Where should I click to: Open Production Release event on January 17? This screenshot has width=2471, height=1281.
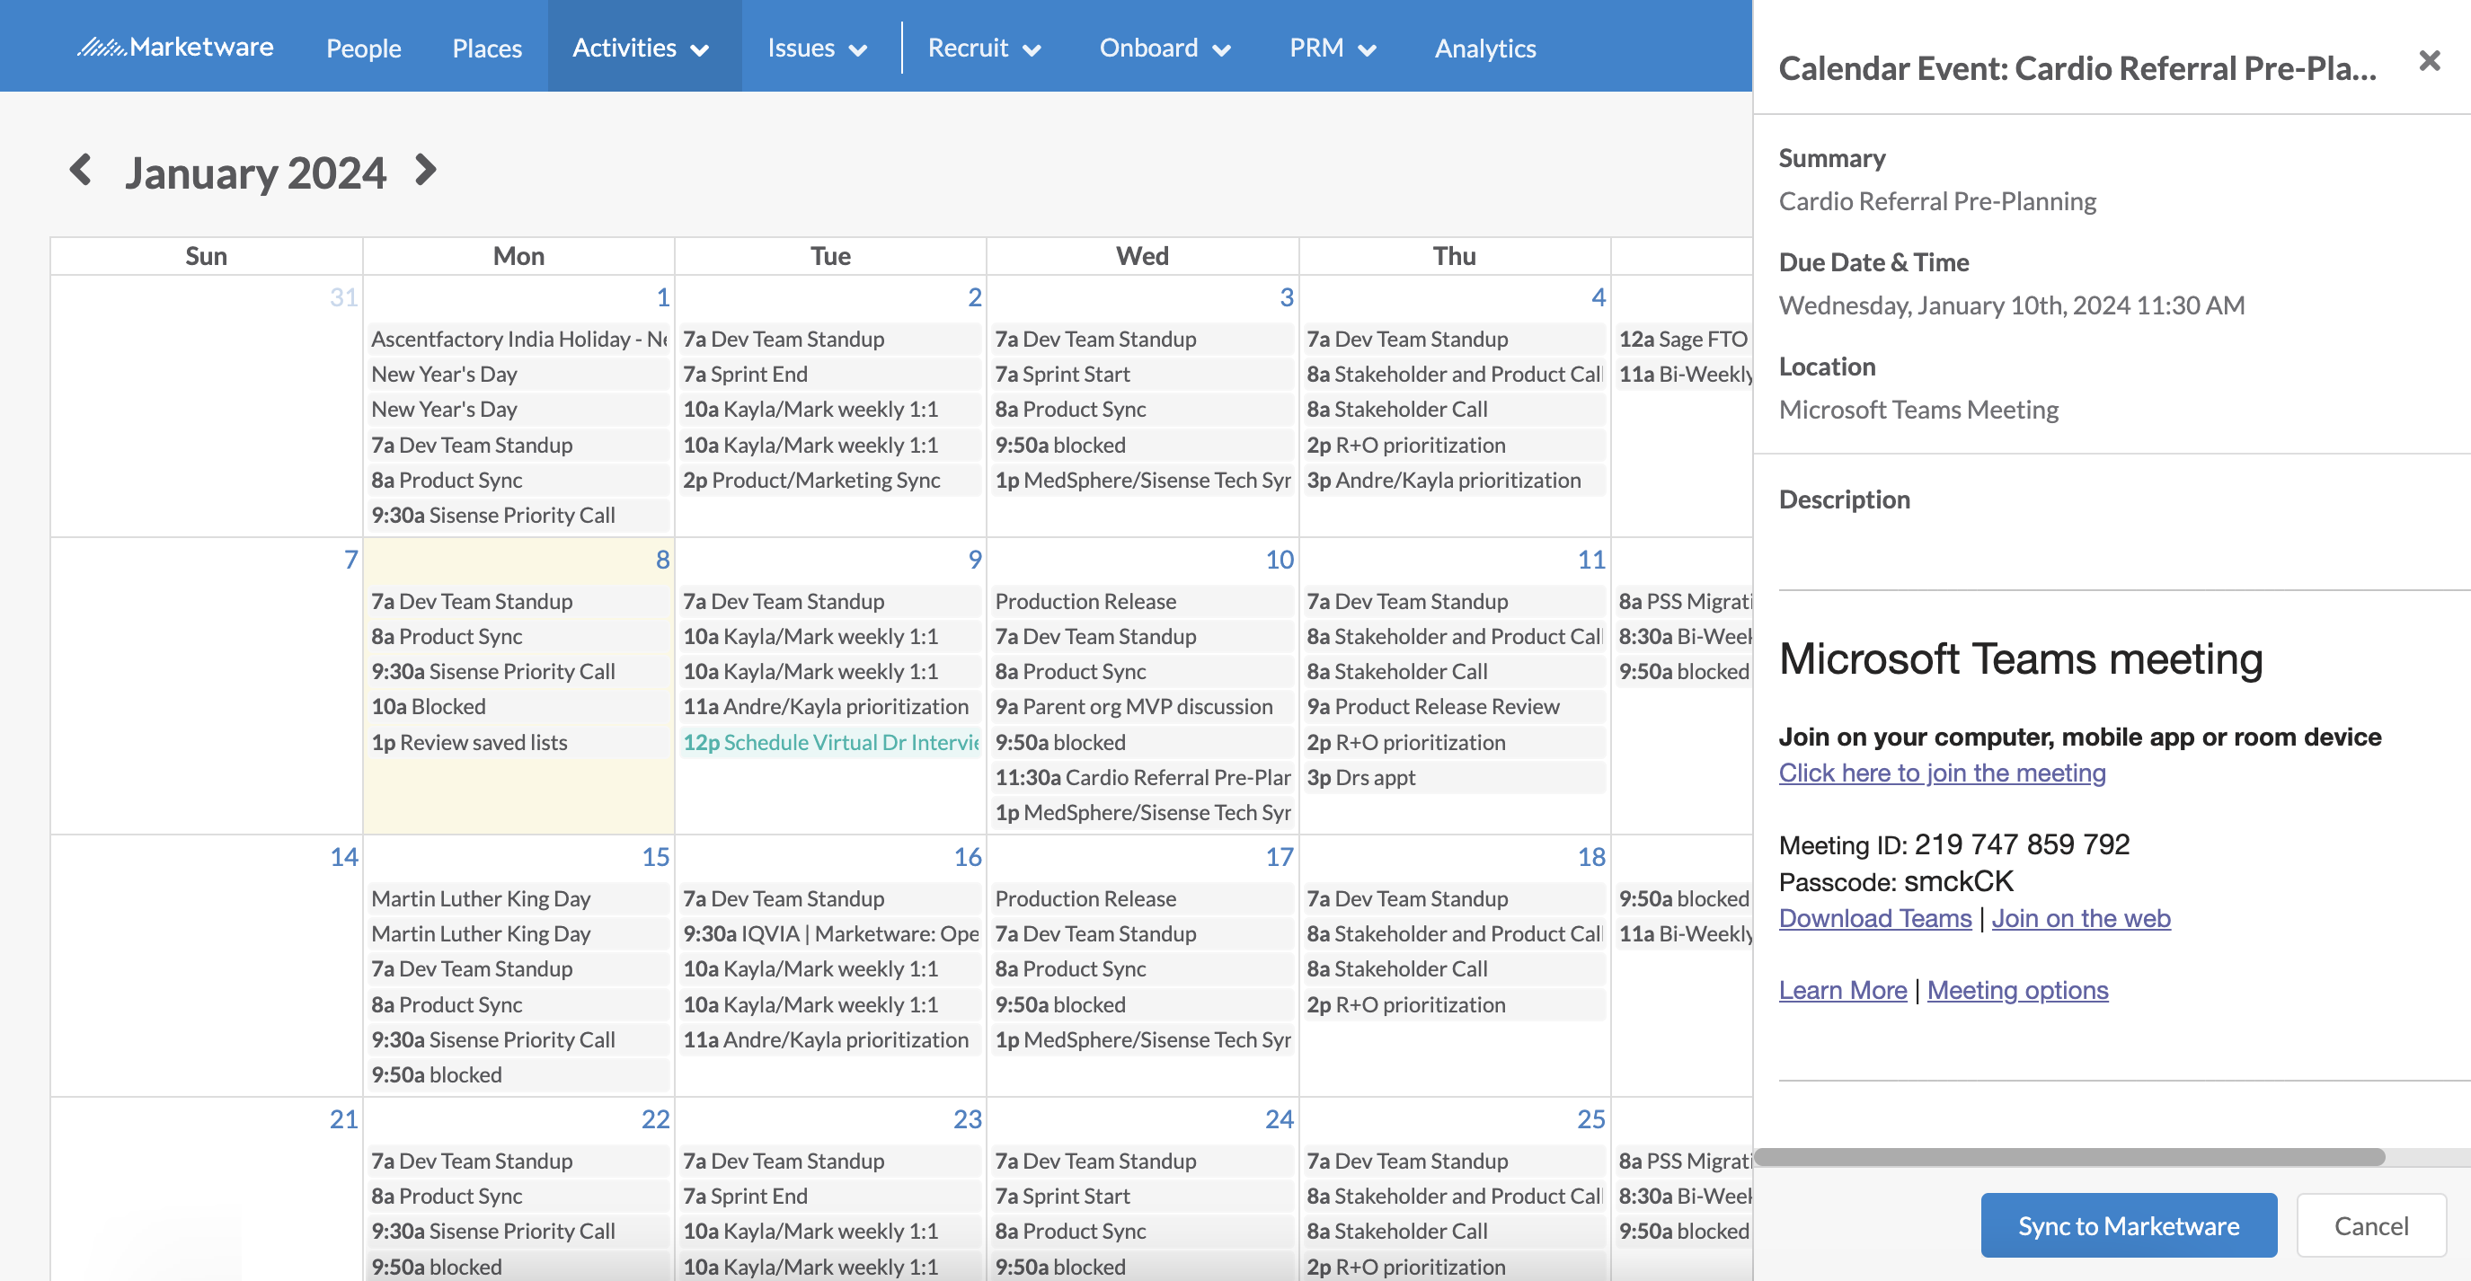coord(1141,898)
